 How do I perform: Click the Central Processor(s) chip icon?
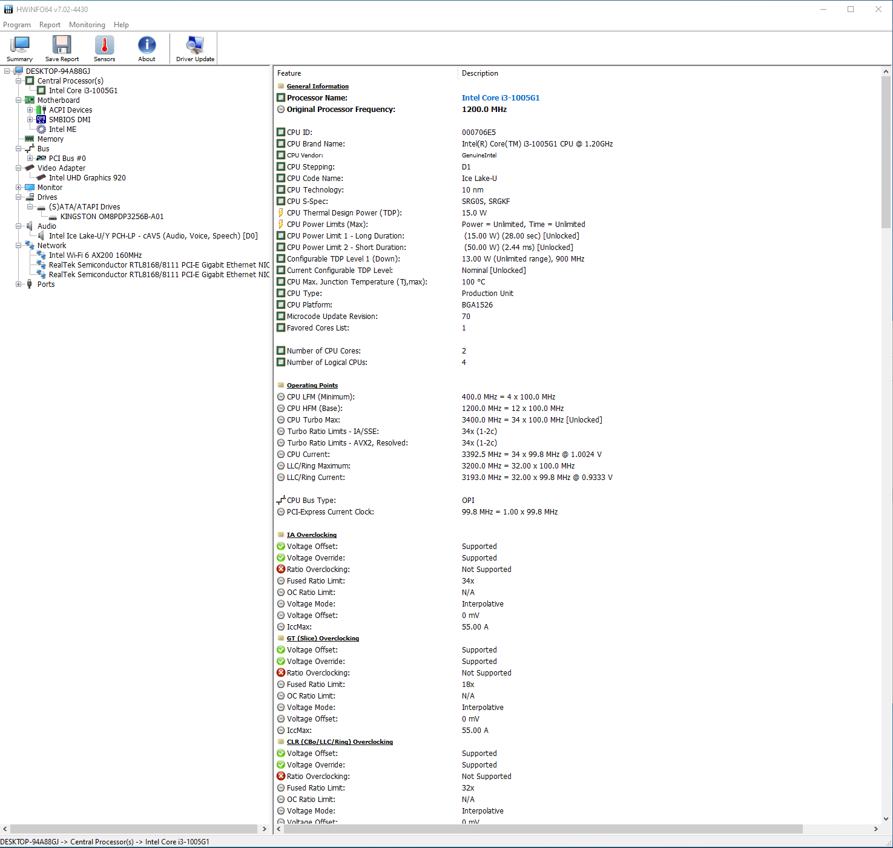(x=30, y=81)
